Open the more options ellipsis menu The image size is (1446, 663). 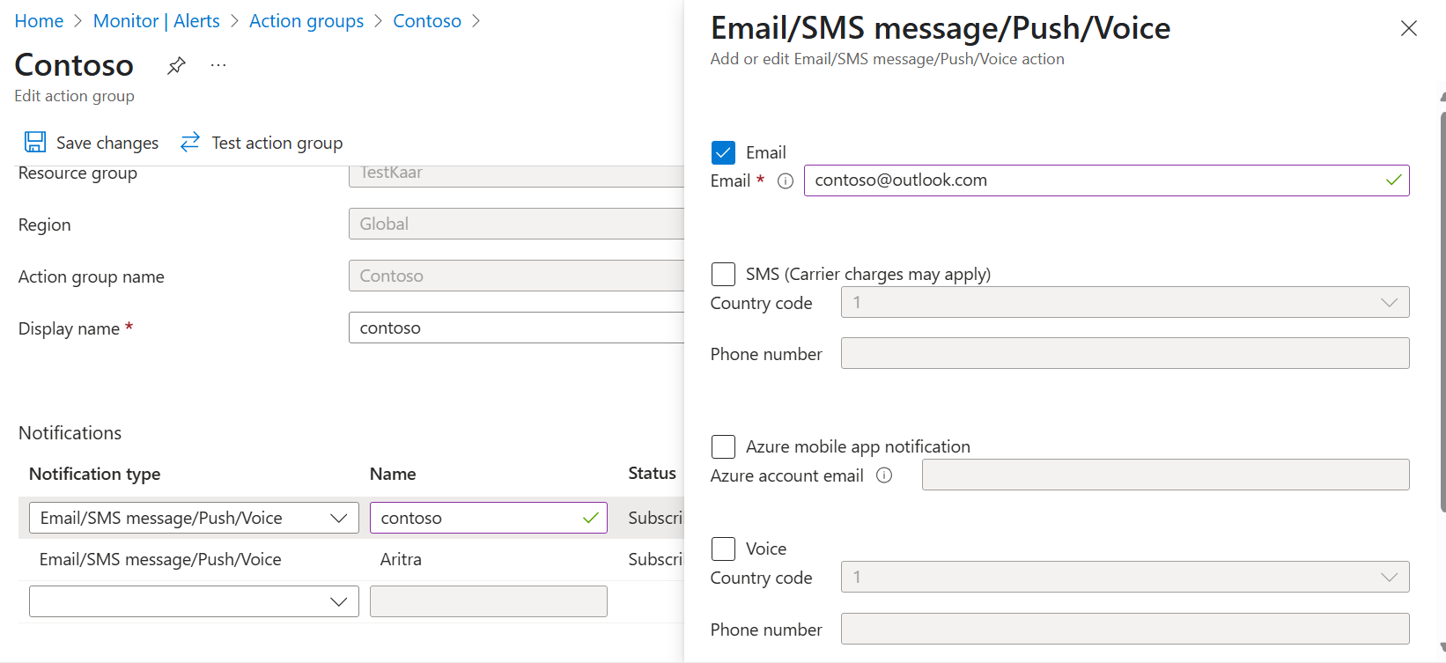[218, 65]
